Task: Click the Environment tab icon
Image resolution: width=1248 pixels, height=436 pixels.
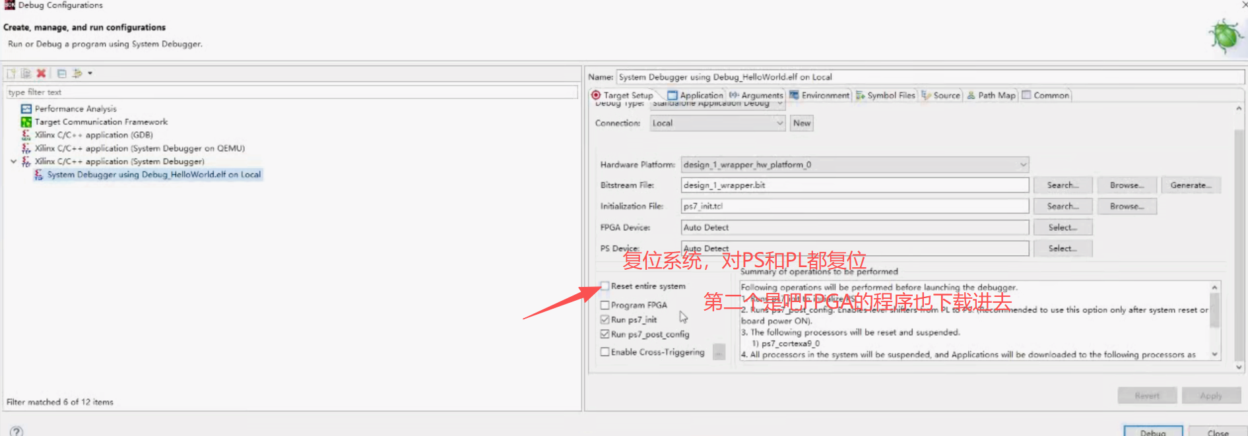Action: point(794,95)
